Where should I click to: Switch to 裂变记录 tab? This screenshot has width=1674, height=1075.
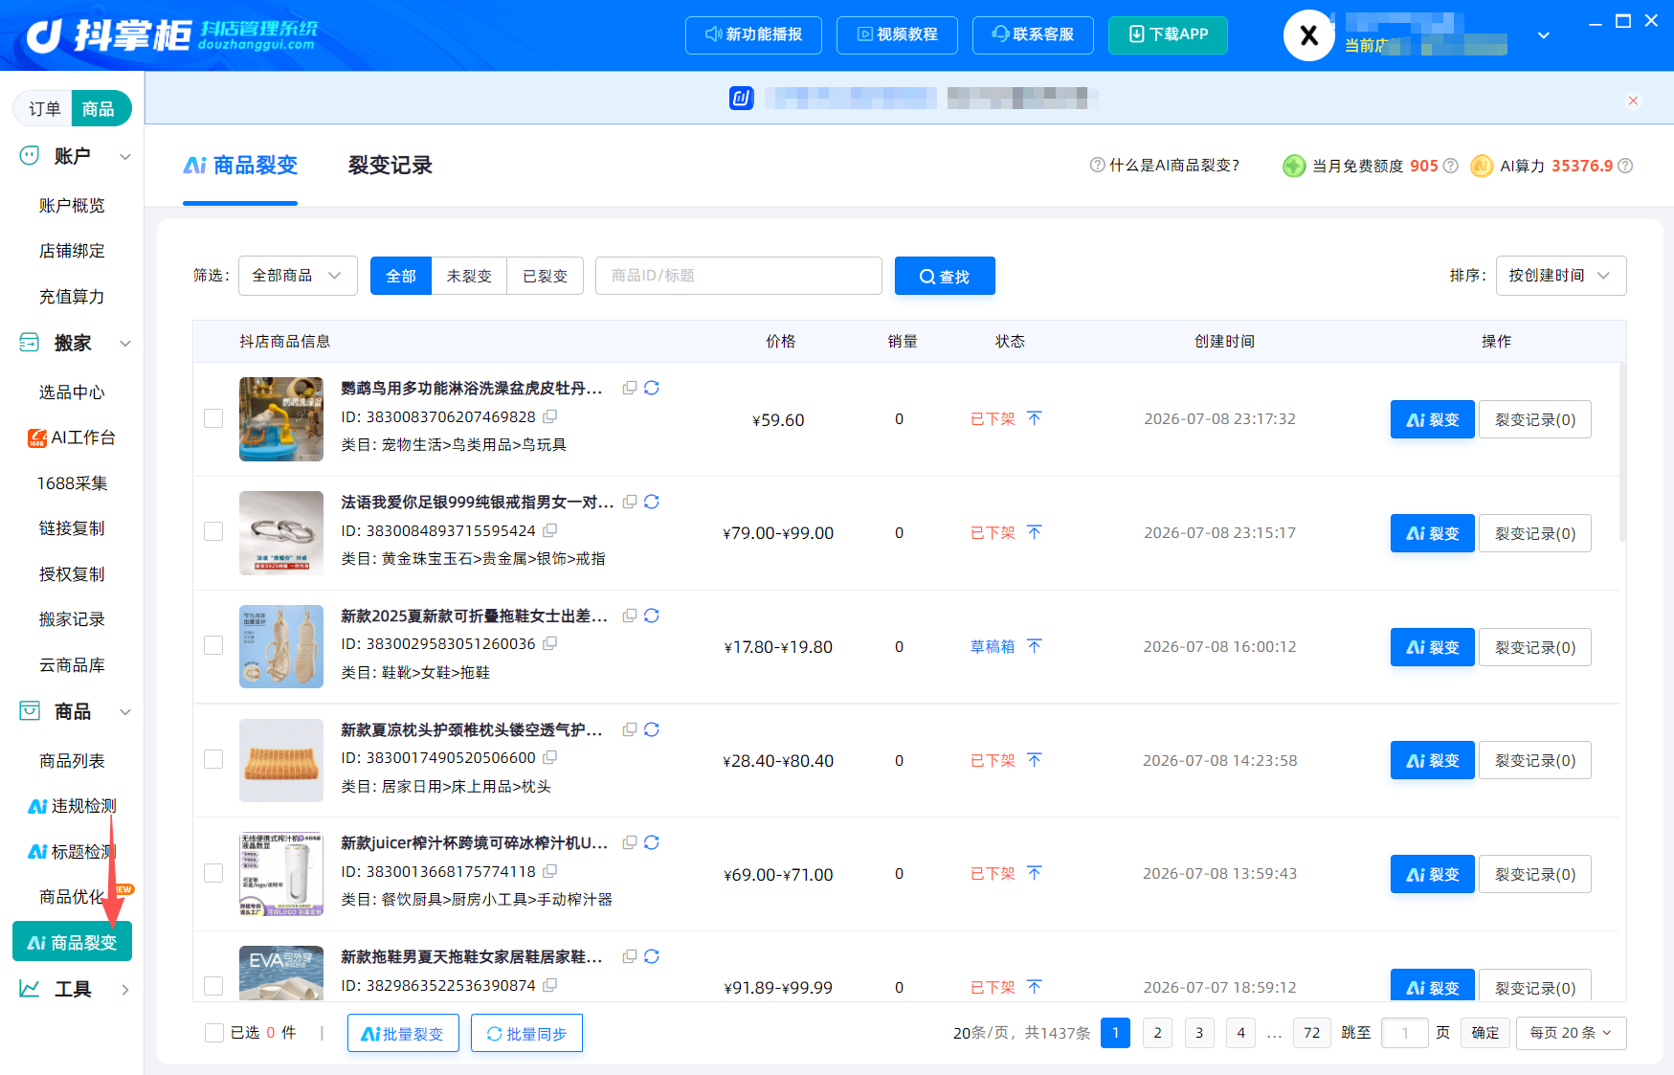pyautogui.click(x=390, y=166)
